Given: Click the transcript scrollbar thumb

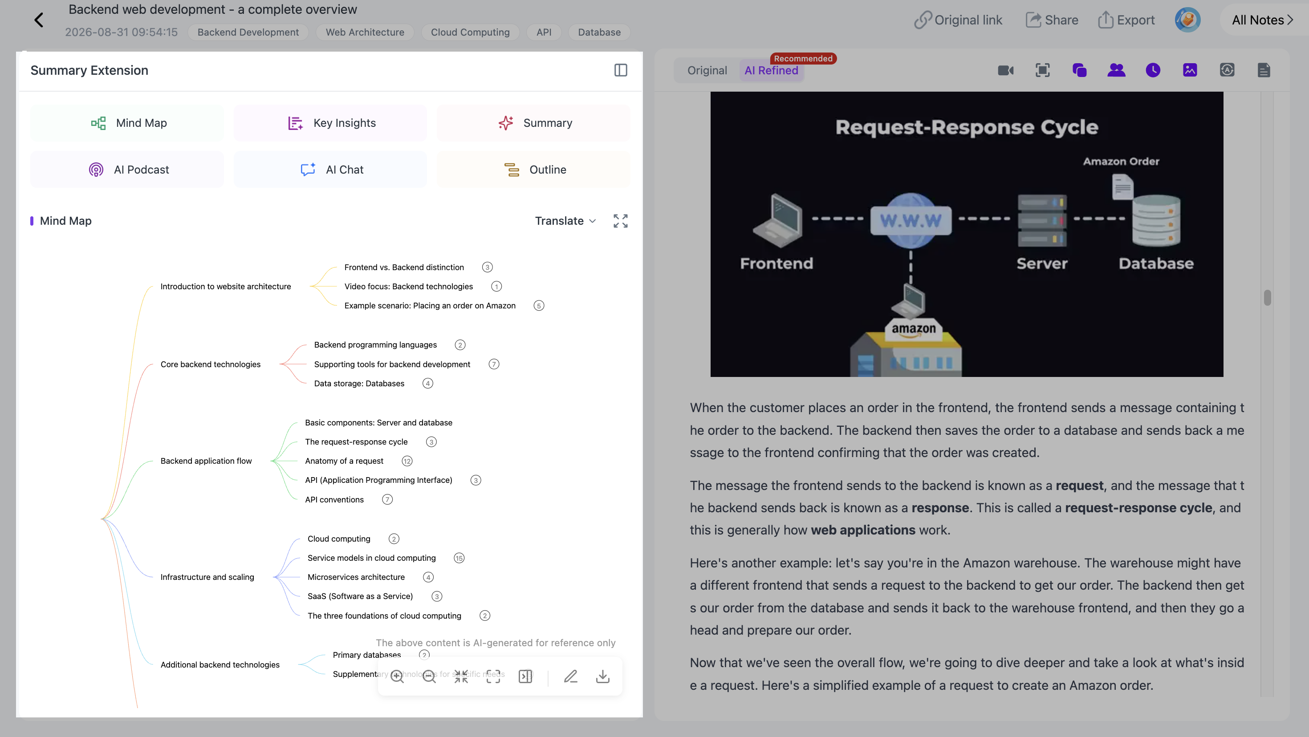Looking at the screenshot, I should click(1267, 298).
